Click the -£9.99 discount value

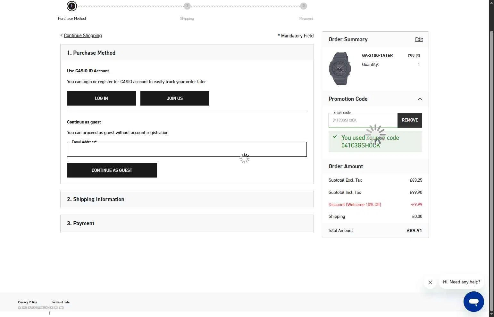pyautogui.click(x=416, y=204)
